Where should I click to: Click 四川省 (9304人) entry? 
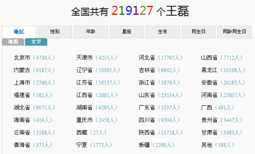[x=159, y=120]
